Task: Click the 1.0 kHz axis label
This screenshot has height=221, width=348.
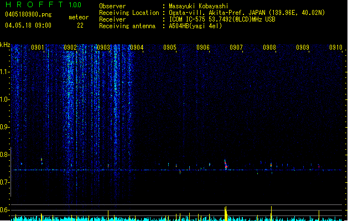Action: pos(4,99)
